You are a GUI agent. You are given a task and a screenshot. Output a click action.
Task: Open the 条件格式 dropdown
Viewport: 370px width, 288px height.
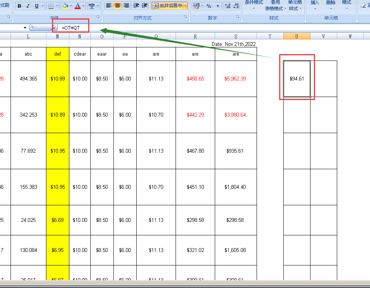coord(254,5)
